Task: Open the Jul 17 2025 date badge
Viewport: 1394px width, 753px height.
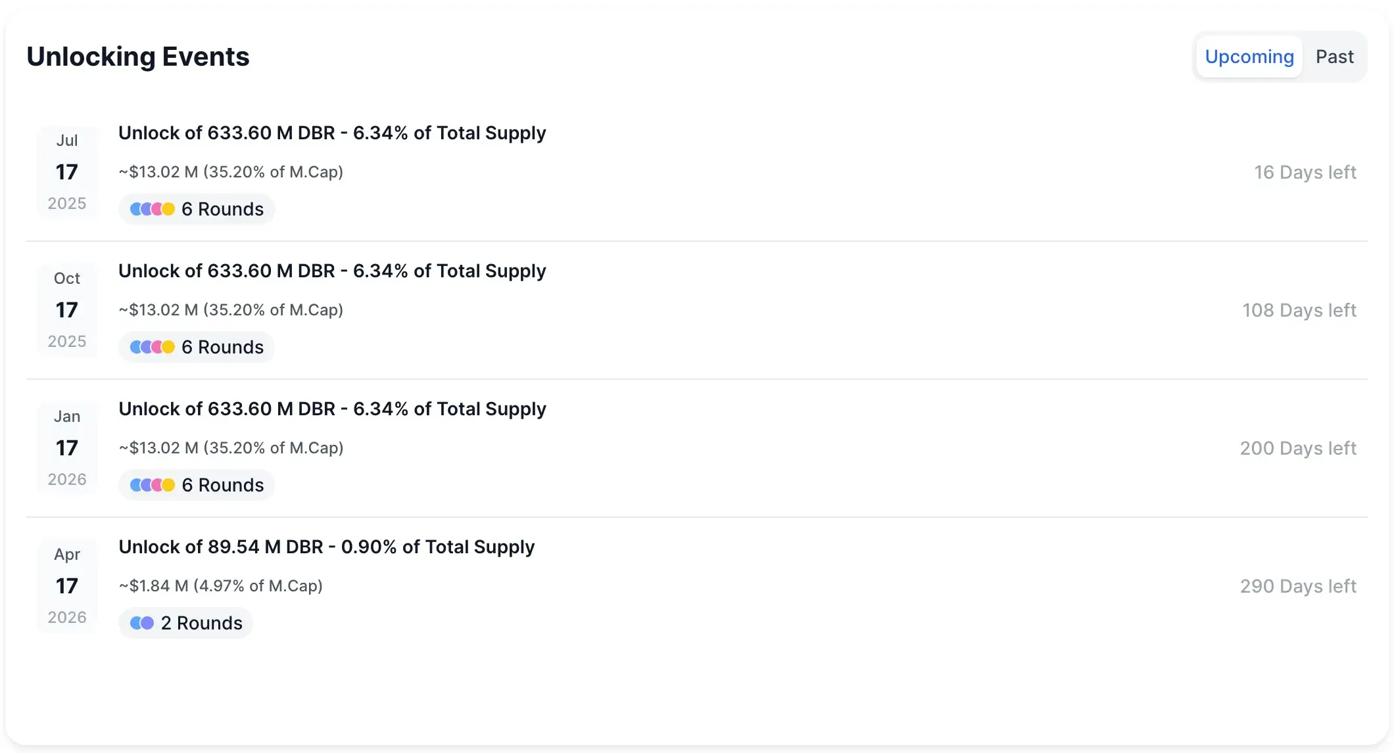Action: [67, 172]
